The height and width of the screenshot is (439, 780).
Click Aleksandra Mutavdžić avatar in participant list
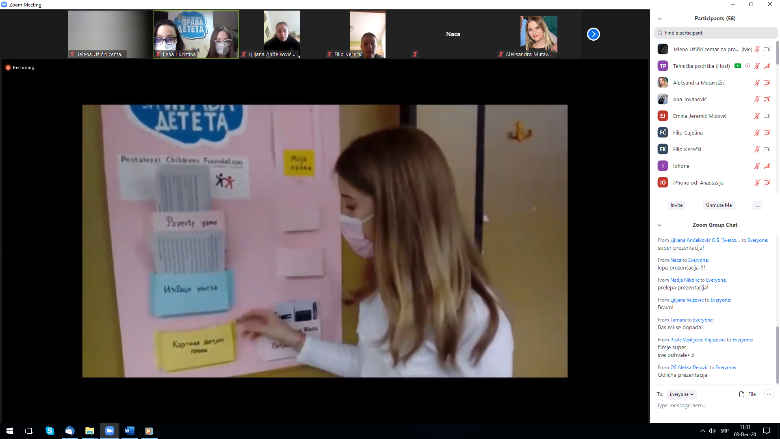[663, 83]
